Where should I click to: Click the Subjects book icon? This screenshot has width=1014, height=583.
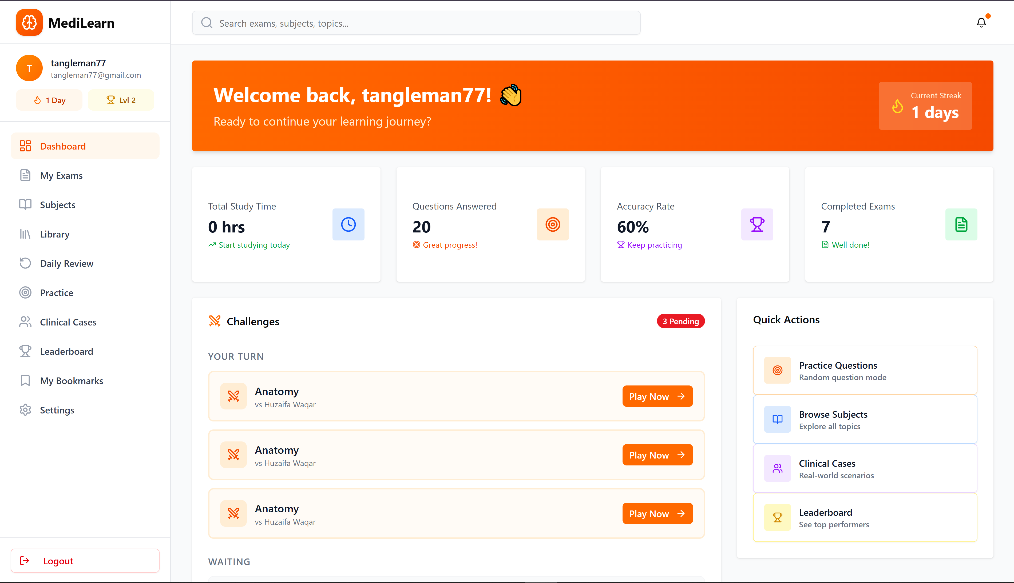coord(25,205)
